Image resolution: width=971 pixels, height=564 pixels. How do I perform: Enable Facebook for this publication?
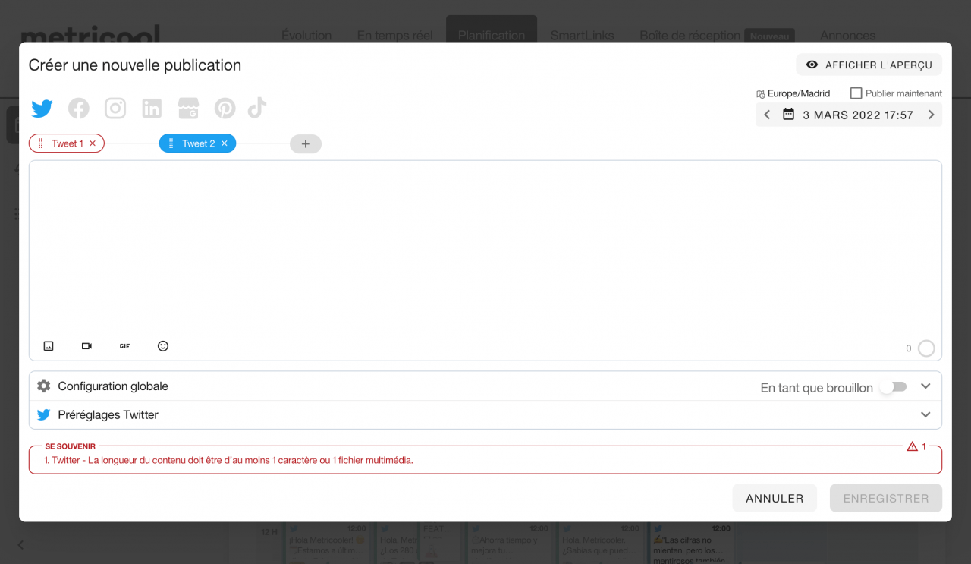pyautogui.click(x=78, y=108)
